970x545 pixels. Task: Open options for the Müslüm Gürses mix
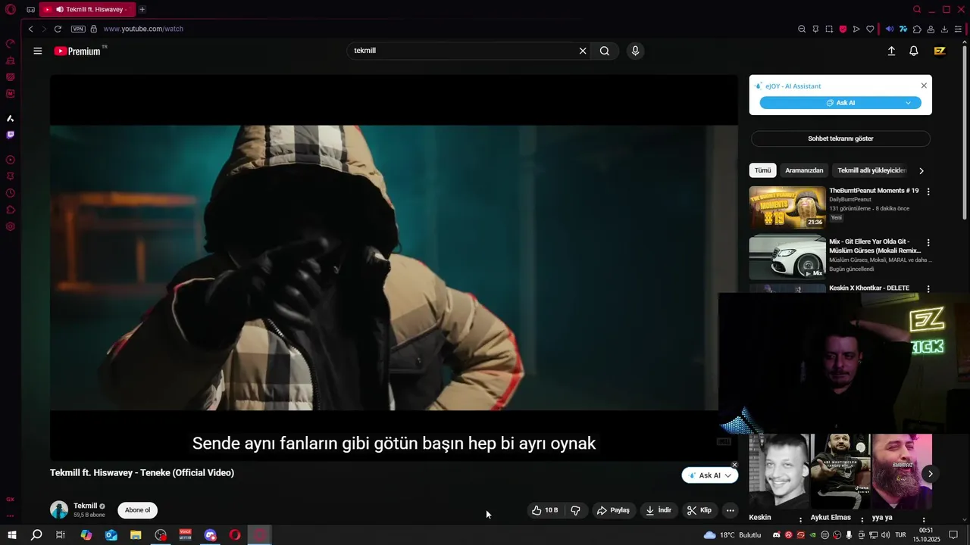928,243
